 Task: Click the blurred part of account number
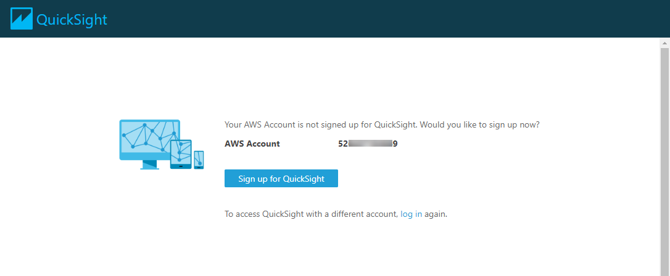pos(370,144)
